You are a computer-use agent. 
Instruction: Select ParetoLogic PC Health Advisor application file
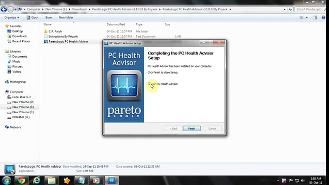point(68,42)
